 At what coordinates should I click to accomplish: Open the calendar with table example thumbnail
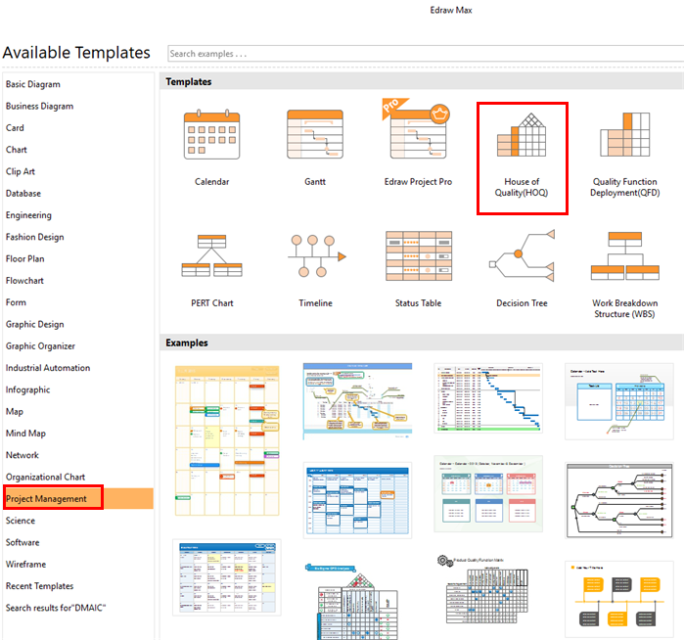pos(619,401)
